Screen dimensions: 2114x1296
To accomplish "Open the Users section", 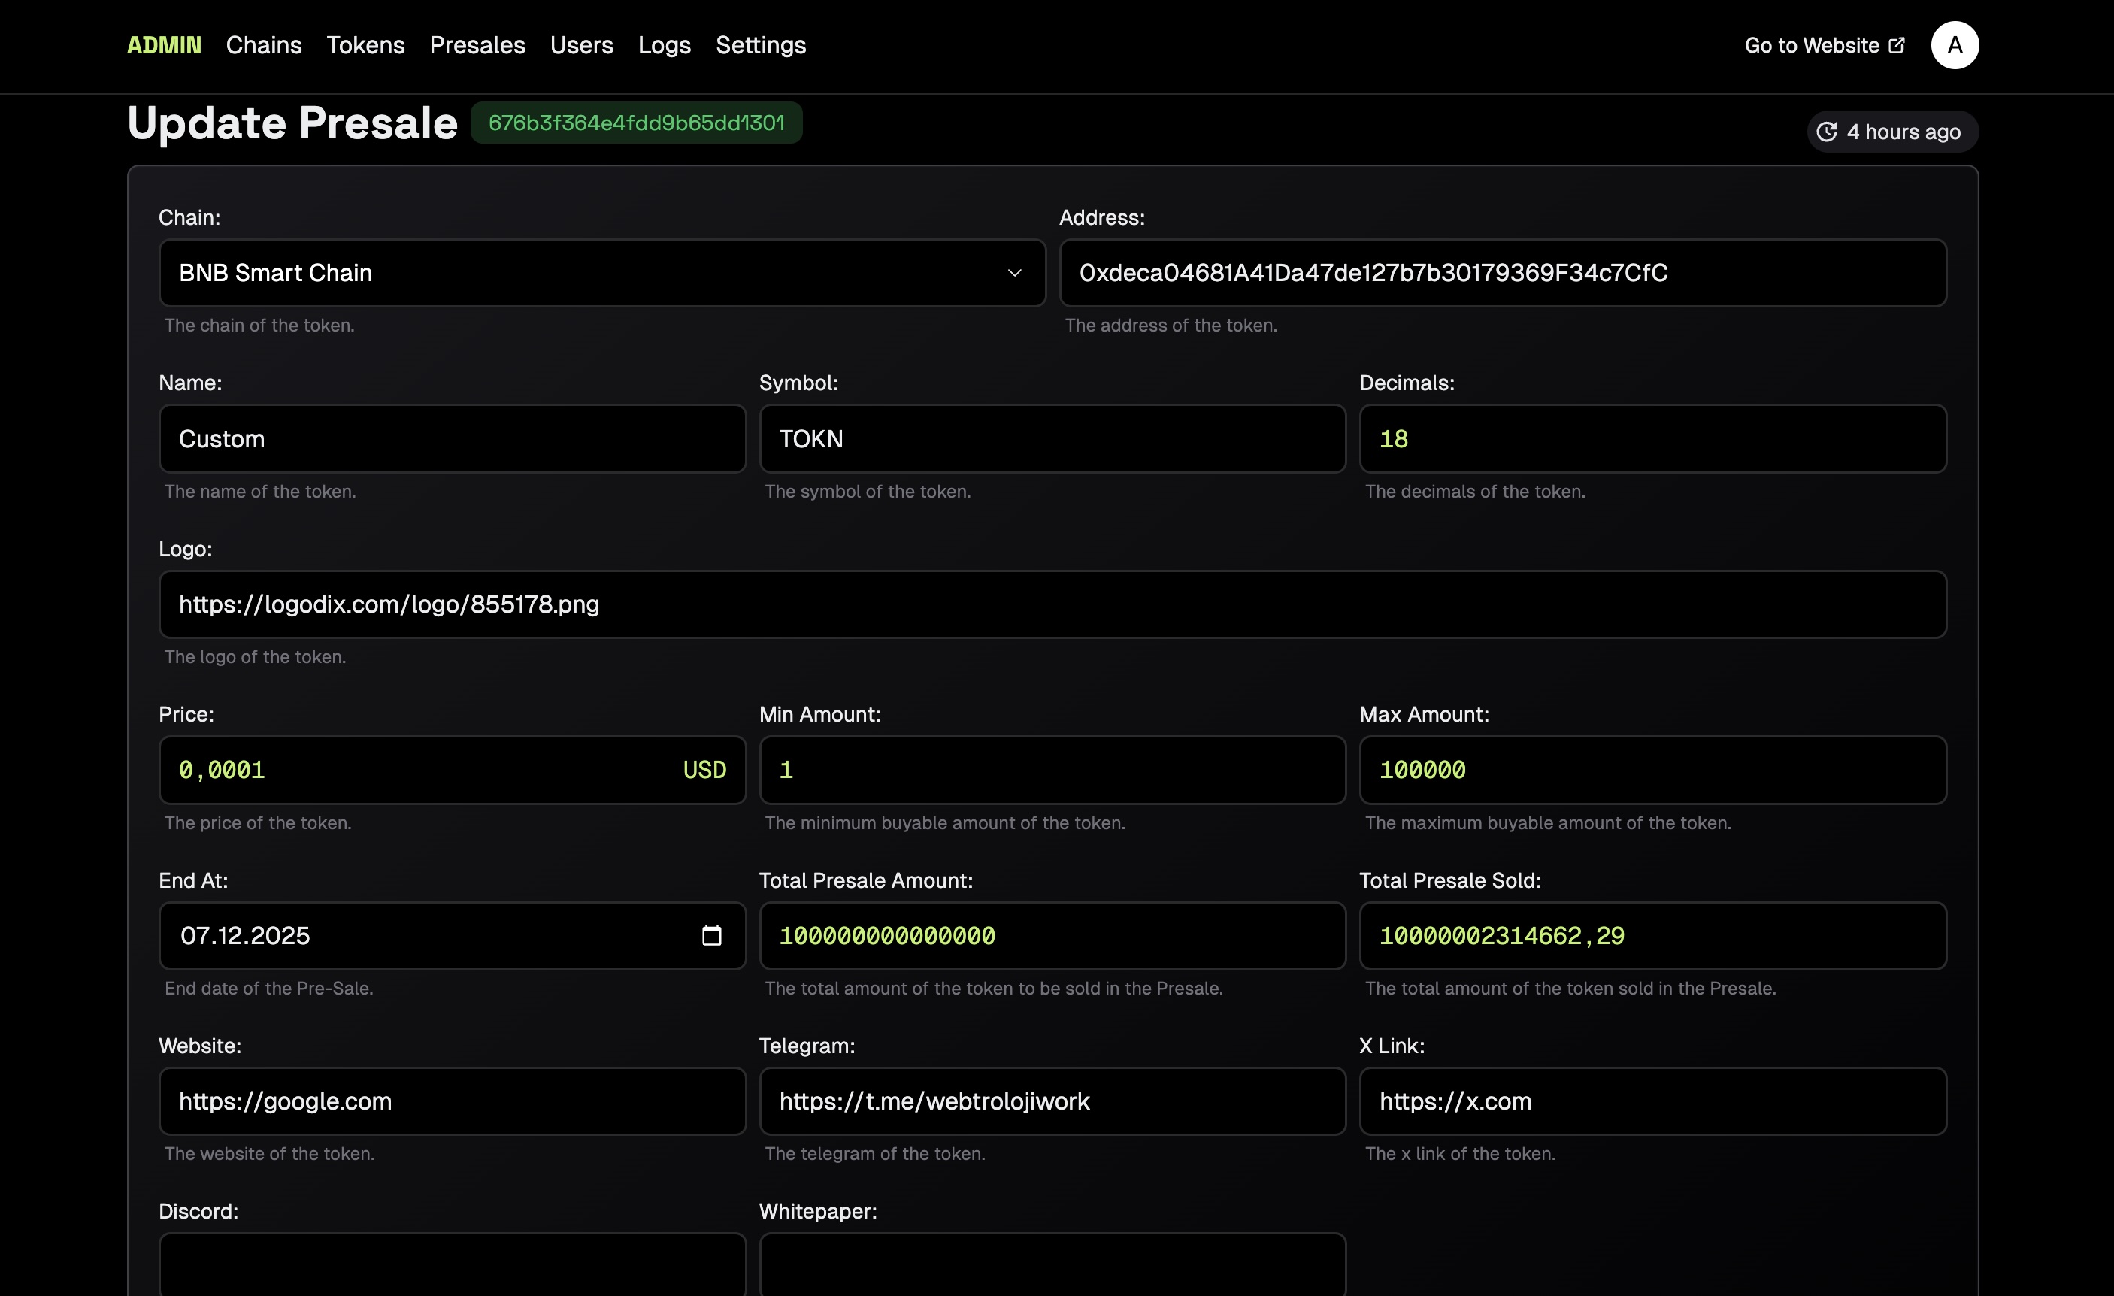I will point(581,44).
